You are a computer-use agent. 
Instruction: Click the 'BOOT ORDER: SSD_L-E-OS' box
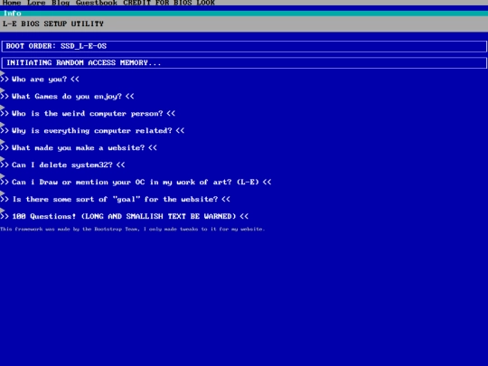[244, 46]
